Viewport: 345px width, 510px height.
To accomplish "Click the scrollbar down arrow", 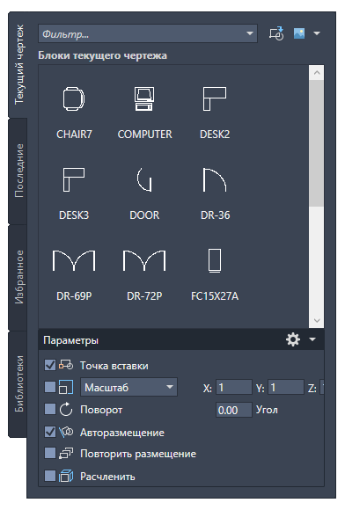I will [x=317, y=320].
